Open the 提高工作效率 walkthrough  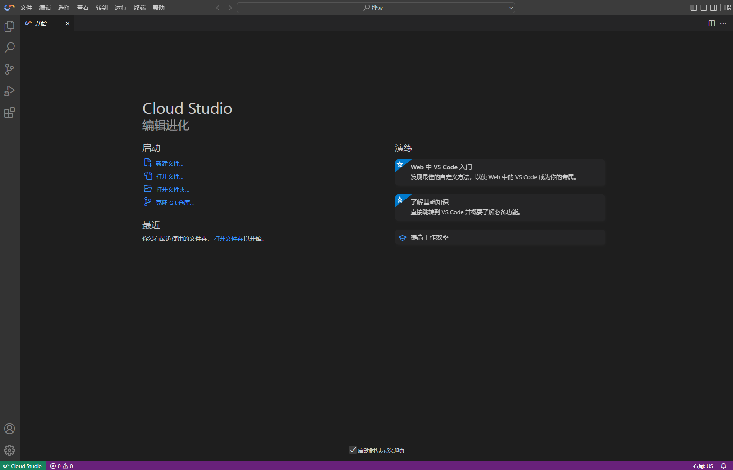[x=500, y=238]
